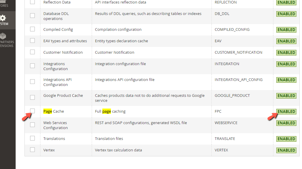Select the Customer Notification checkbox
302x169 pixels.
coord(32,52)
